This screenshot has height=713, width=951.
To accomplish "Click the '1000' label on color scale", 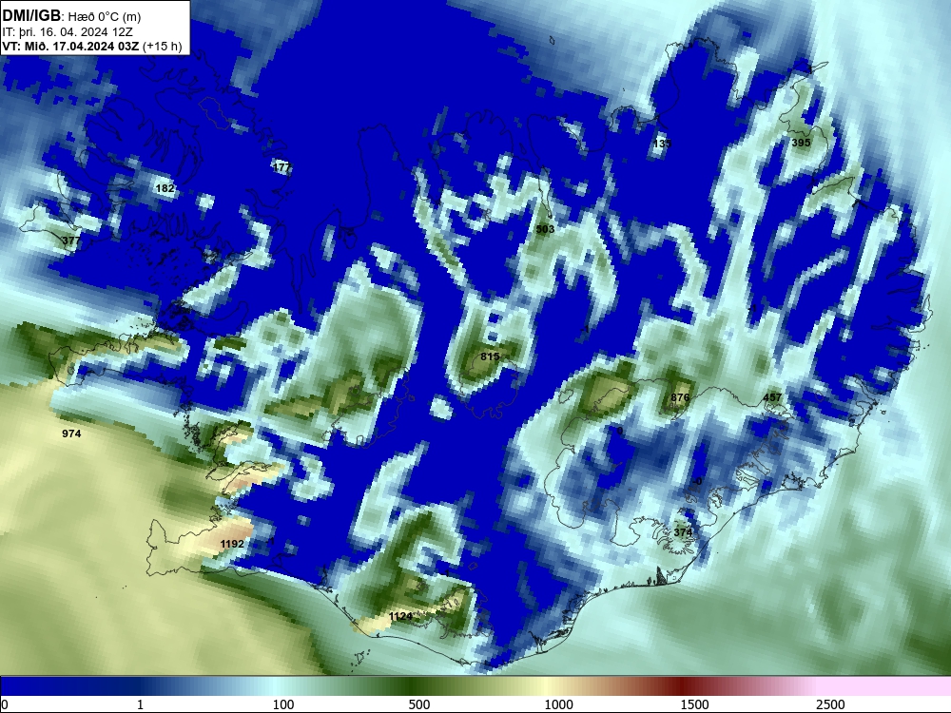I will pyautogui.click(x=558, y=704).
